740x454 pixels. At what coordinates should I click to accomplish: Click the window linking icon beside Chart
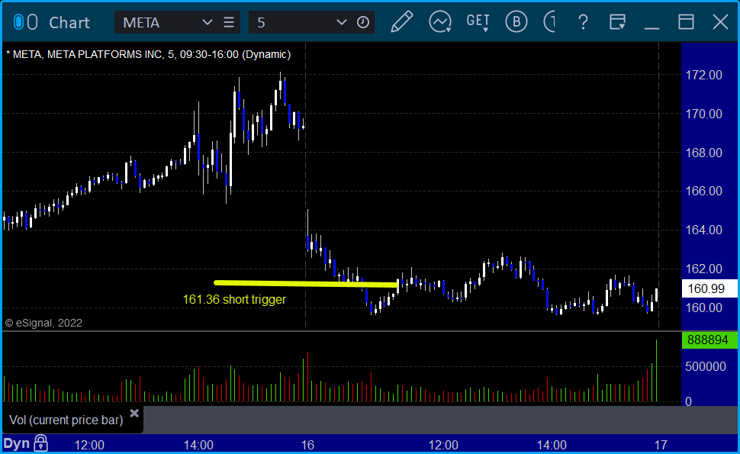click(25, 22)
